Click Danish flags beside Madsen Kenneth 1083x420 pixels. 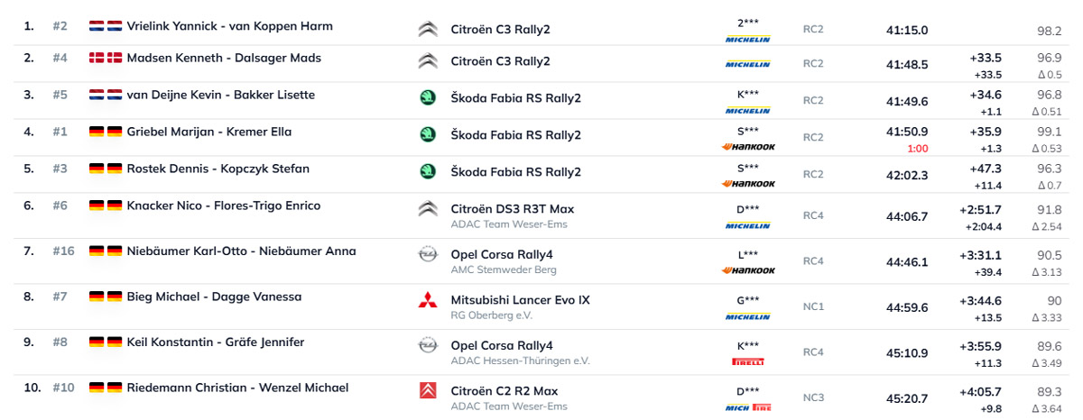pyautogui.click(x=106, y=58)
